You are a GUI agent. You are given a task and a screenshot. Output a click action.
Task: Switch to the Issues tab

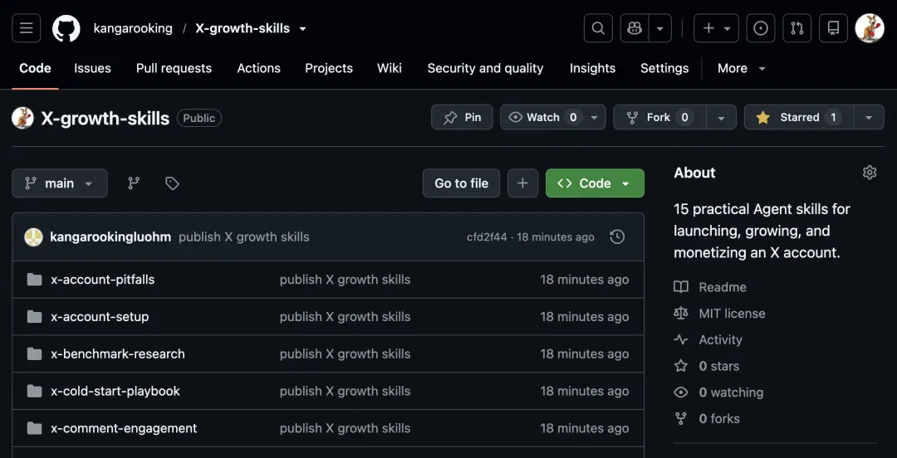point(92,68)
